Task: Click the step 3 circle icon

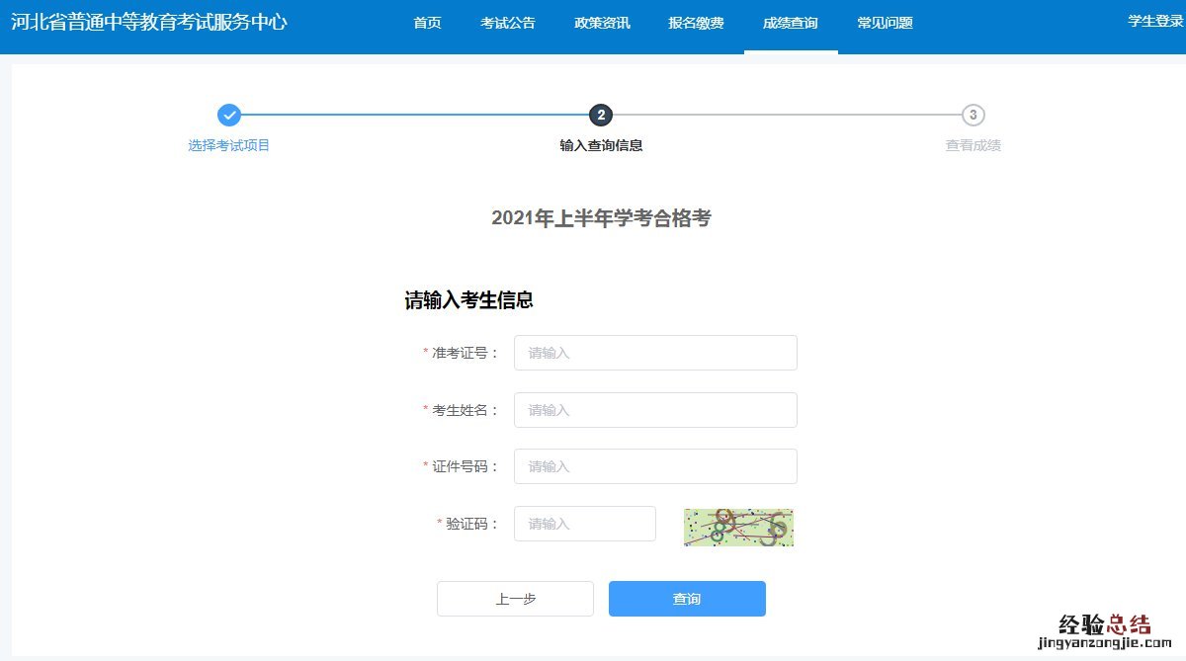Action: coord(974,116)
